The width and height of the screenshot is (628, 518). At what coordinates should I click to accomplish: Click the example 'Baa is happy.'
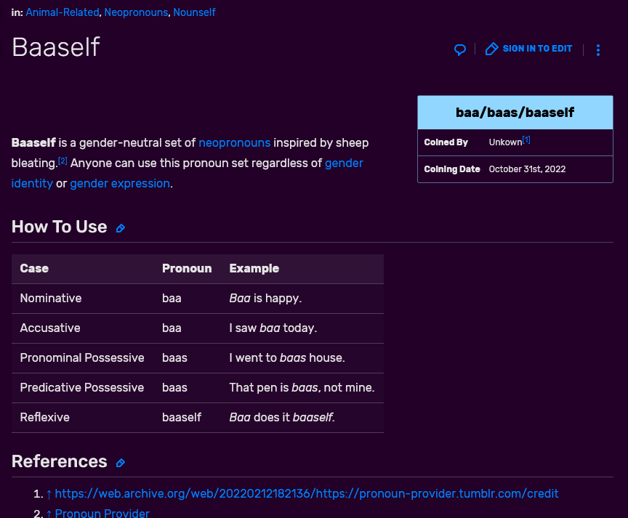265,298
